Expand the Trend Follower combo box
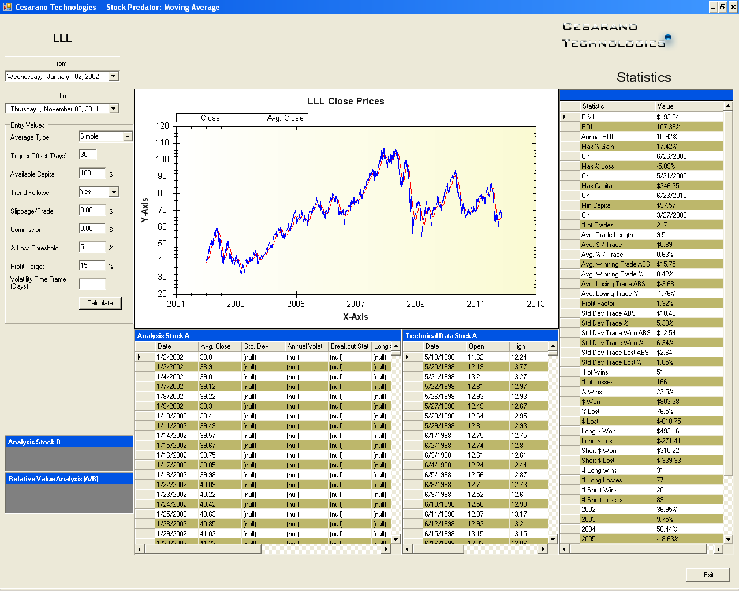The image size is (739, 591). [x=114, y=192]
